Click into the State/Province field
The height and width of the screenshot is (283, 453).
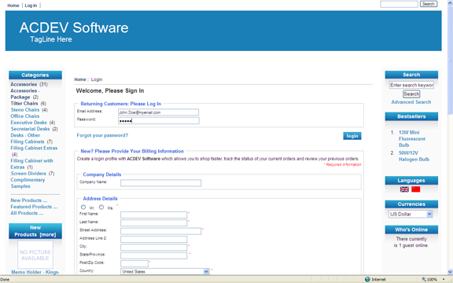click(153, 255)
